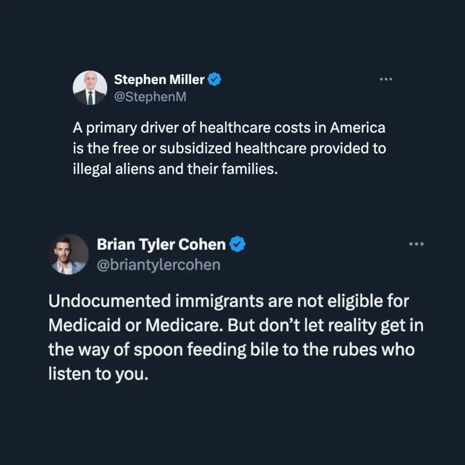The height and width of the screenshot is (465, 465).
Task: Click Stephen Miller's blue verified badge
Action: 214,80
